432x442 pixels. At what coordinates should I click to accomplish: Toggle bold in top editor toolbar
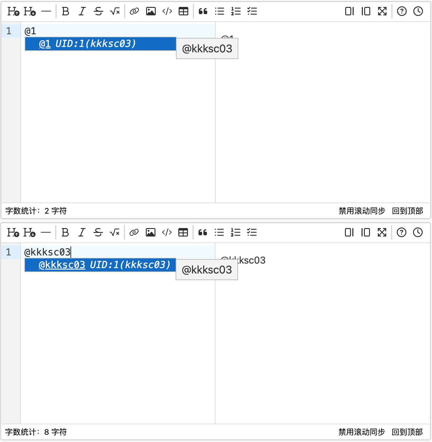65,11
